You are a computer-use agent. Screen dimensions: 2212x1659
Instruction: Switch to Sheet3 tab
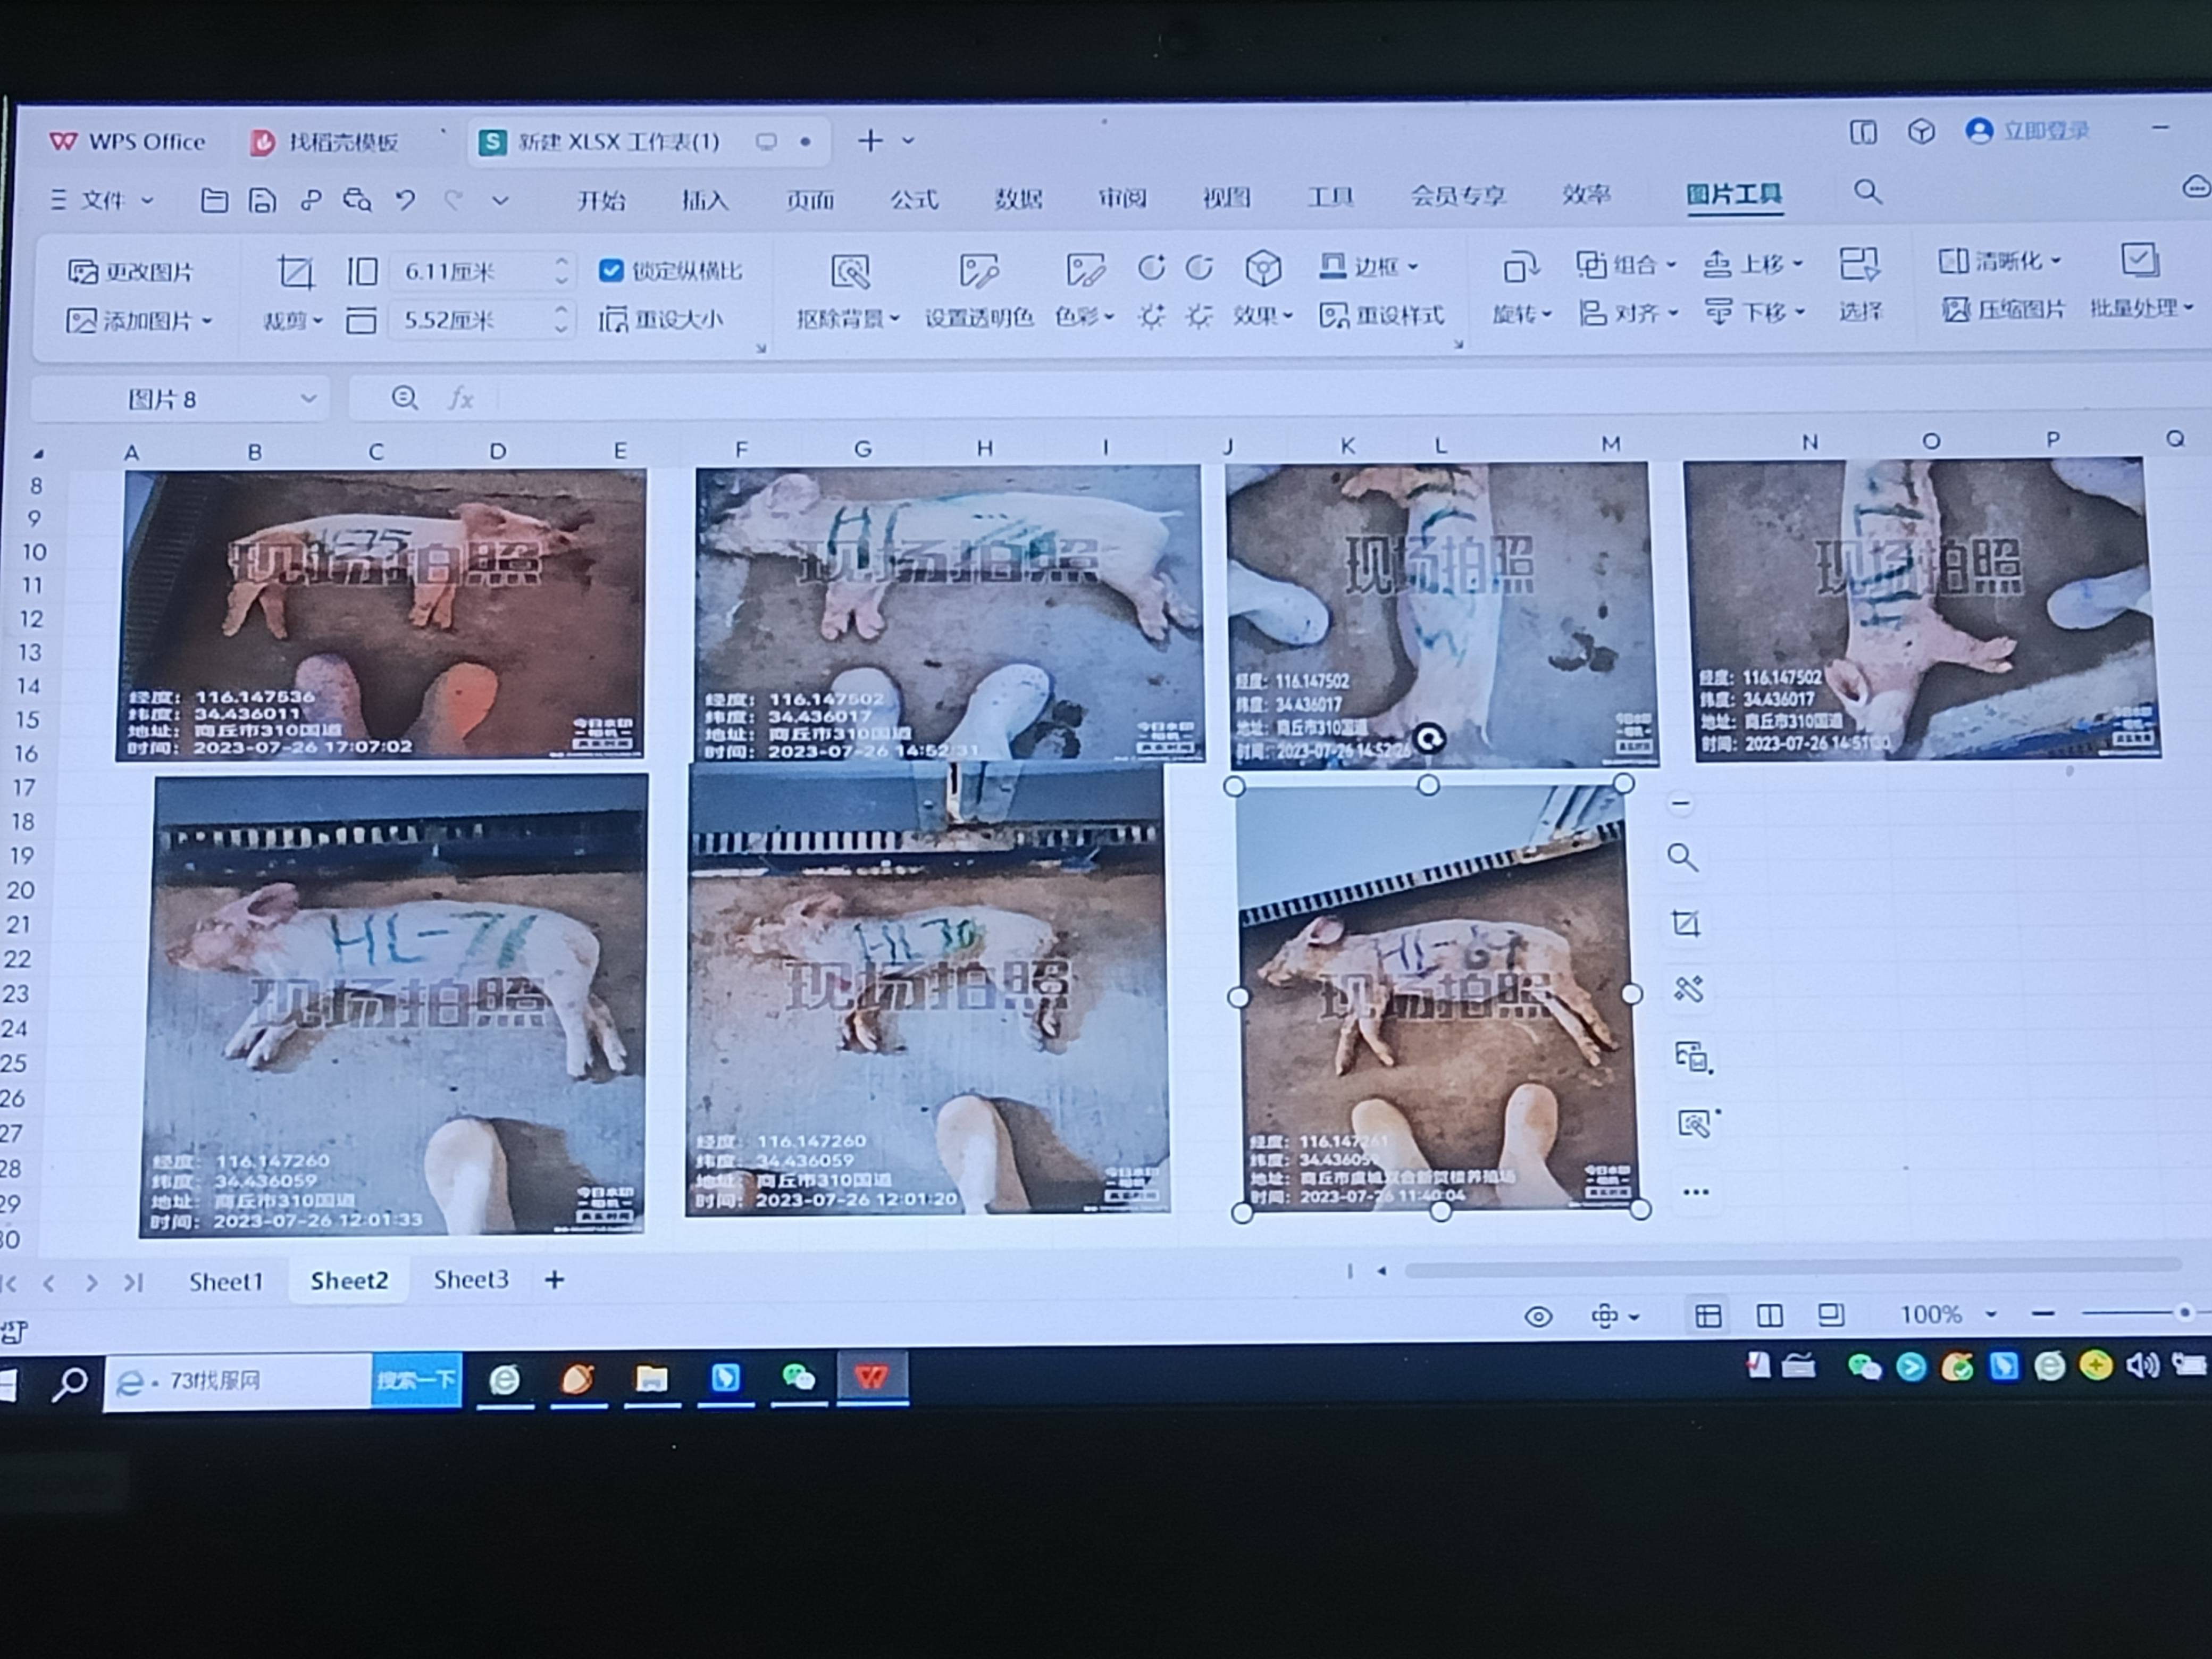click(470, 1280)
